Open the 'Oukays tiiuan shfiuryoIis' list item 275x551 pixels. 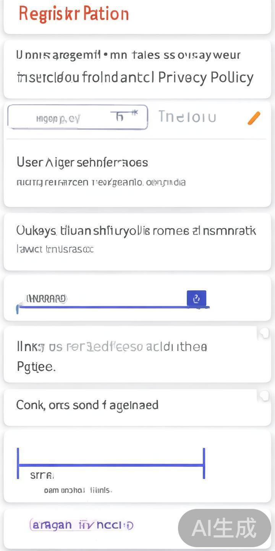click(136, 231)
